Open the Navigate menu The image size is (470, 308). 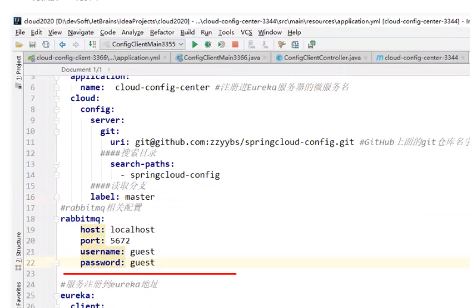tap(80, 32)
